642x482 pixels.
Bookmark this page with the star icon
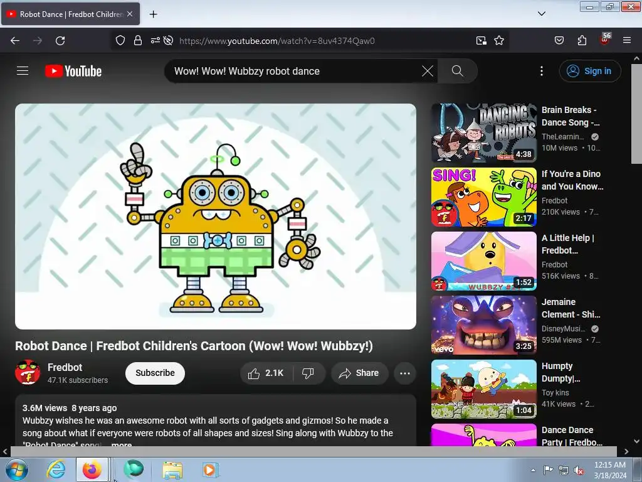[x=498, y=41]
